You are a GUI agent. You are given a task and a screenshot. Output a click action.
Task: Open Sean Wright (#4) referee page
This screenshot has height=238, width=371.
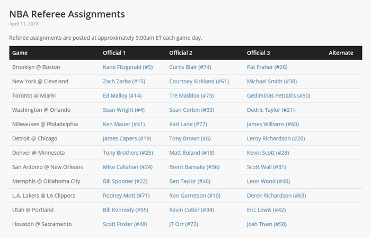tap(123, 110)
